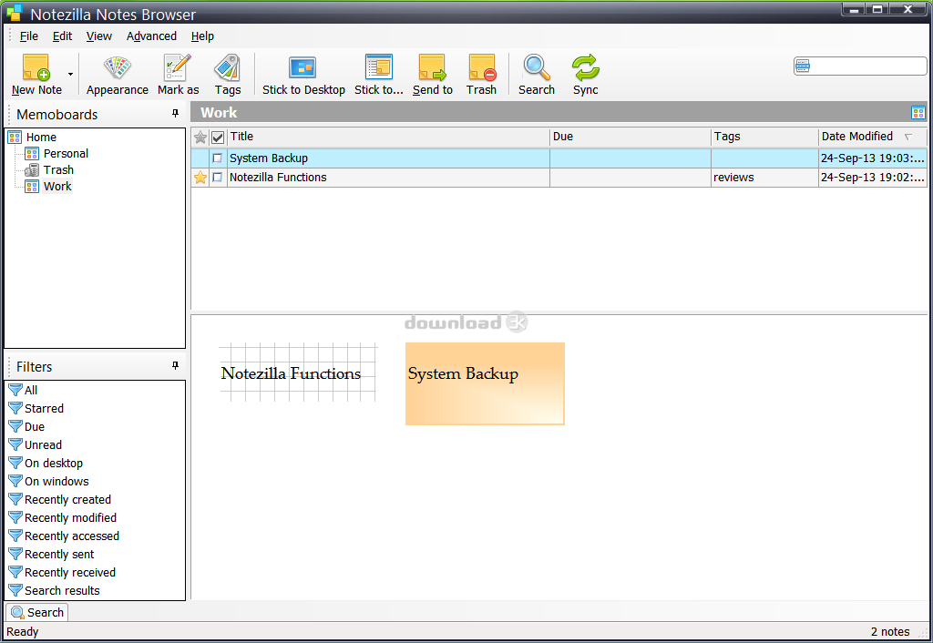Image resolution: width=933 pixels, height=643 pixels.
Task: Apply the Recently received filter
Action: (69, 573)
